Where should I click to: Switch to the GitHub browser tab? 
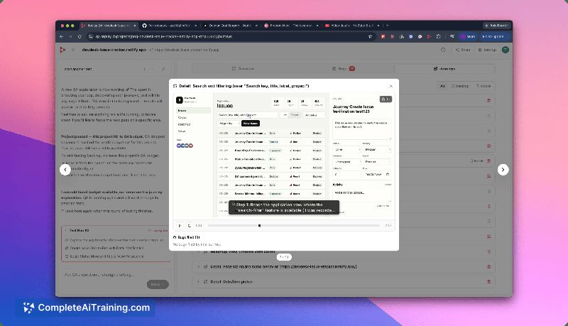click(x=168, y=26)
